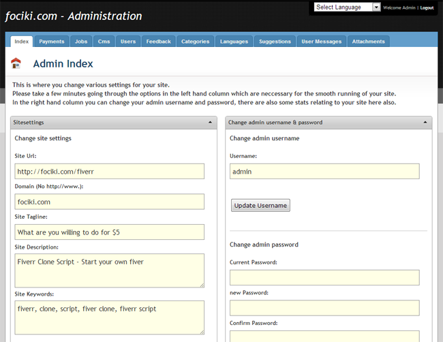Click the 'Welcome Admin' text
The height and width of the screenshot is (342, 443).
399,8
